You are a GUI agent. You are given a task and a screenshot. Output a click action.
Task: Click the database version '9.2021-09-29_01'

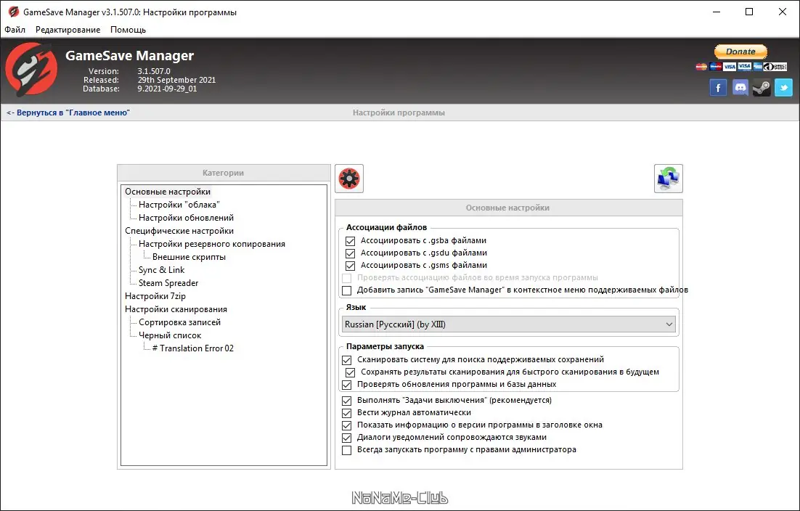coord(167,89)
